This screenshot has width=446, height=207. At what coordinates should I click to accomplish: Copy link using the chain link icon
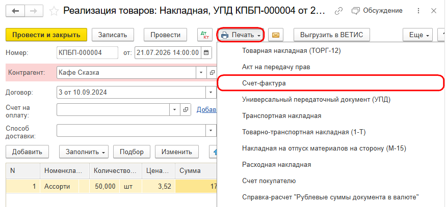click(338, 11)
